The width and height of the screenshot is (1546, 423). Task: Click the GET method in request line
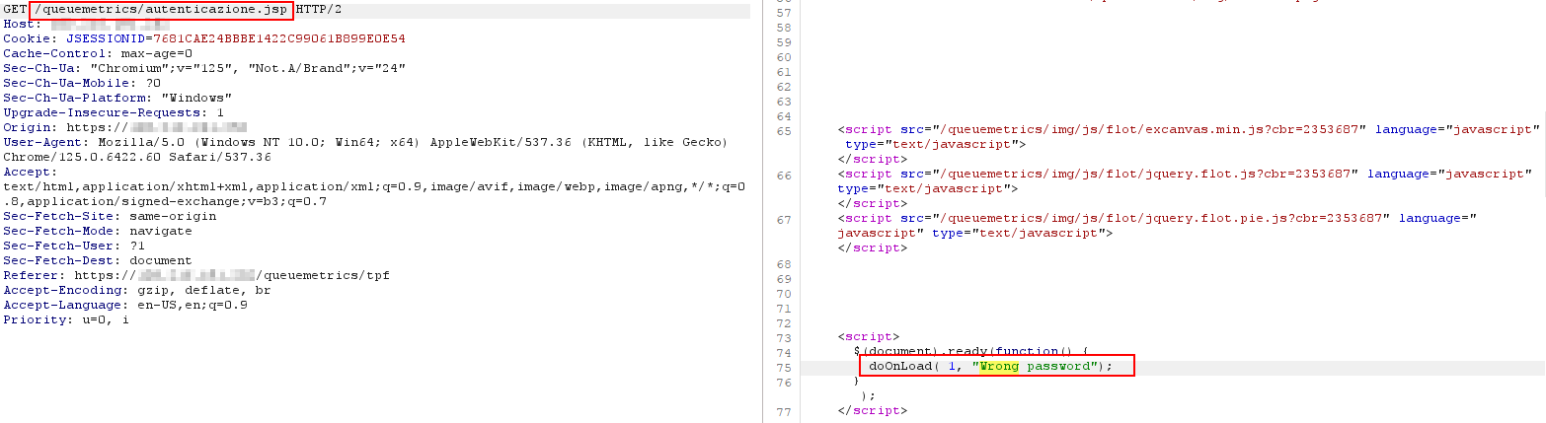(14, 9)
